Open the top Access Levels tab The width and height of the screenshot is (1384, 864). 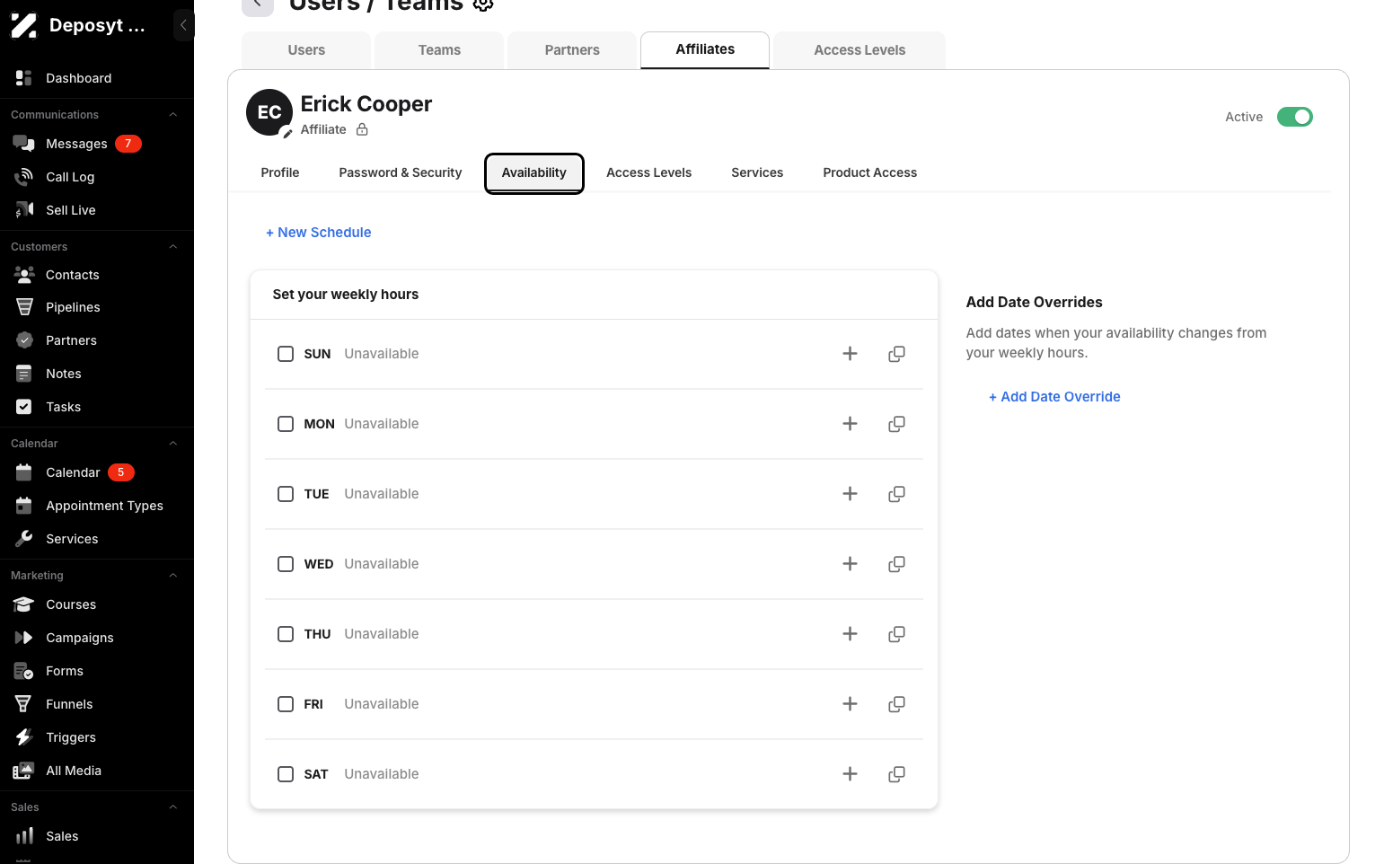point(859,50)
